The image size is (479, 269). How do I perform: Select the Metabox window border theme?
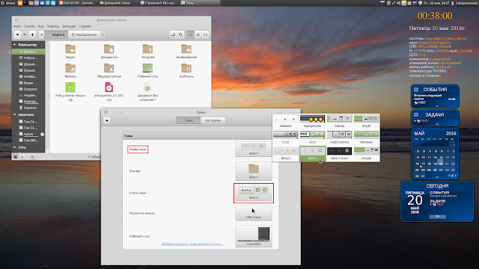pos(366,137)
